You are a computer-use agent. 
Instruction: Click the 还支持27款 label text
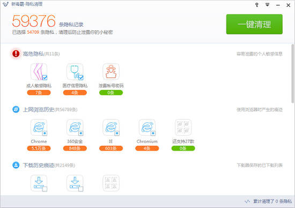point(183,141)
